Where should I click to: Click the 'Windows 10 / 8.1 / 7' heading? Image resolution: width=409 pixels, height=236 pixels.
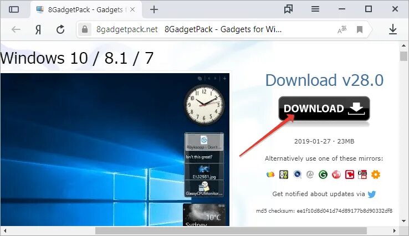pos(77,58)
